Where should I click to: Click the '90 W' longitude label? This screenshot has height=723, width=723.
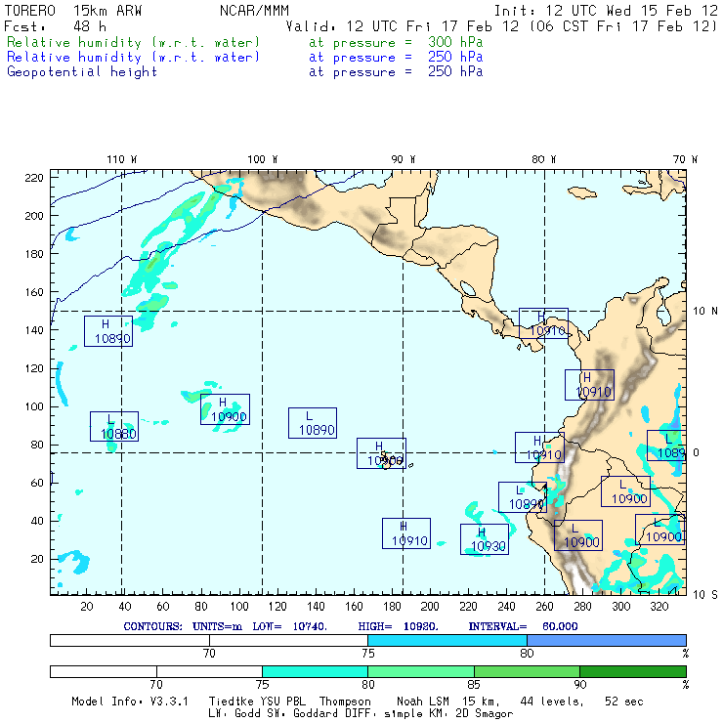coord(403,159)
